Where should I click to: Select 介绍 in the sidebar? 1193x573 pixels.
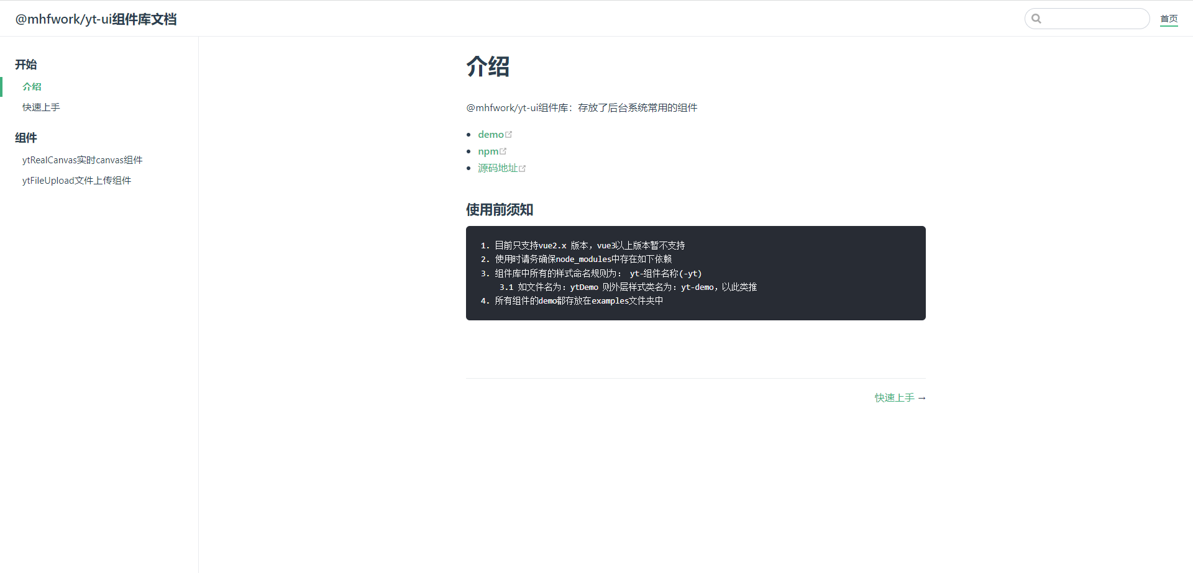[32, 86]
